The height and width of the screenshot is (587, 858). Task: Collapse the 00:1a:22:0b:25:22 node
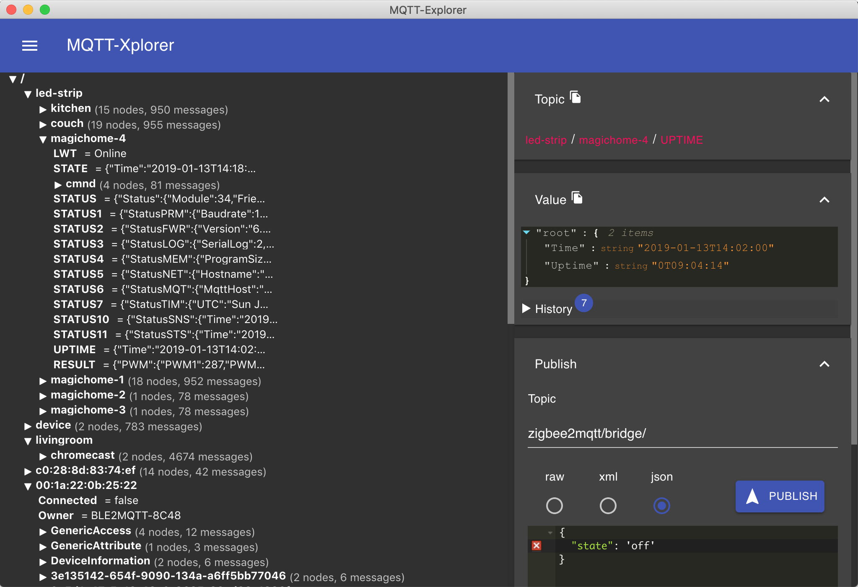click(x=28, y=486)
